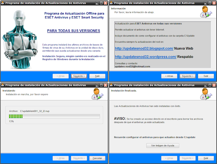Click disabled Siguiente in the Instalando window

click(79, 158)
